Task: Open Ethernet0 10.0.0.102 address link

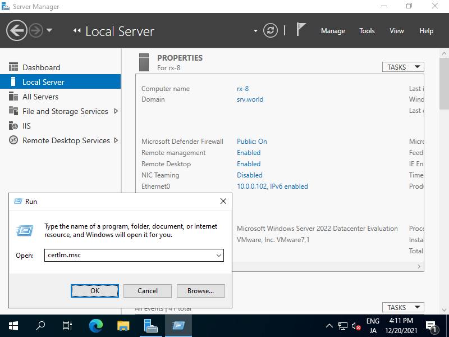Action: tap(272, 186)
